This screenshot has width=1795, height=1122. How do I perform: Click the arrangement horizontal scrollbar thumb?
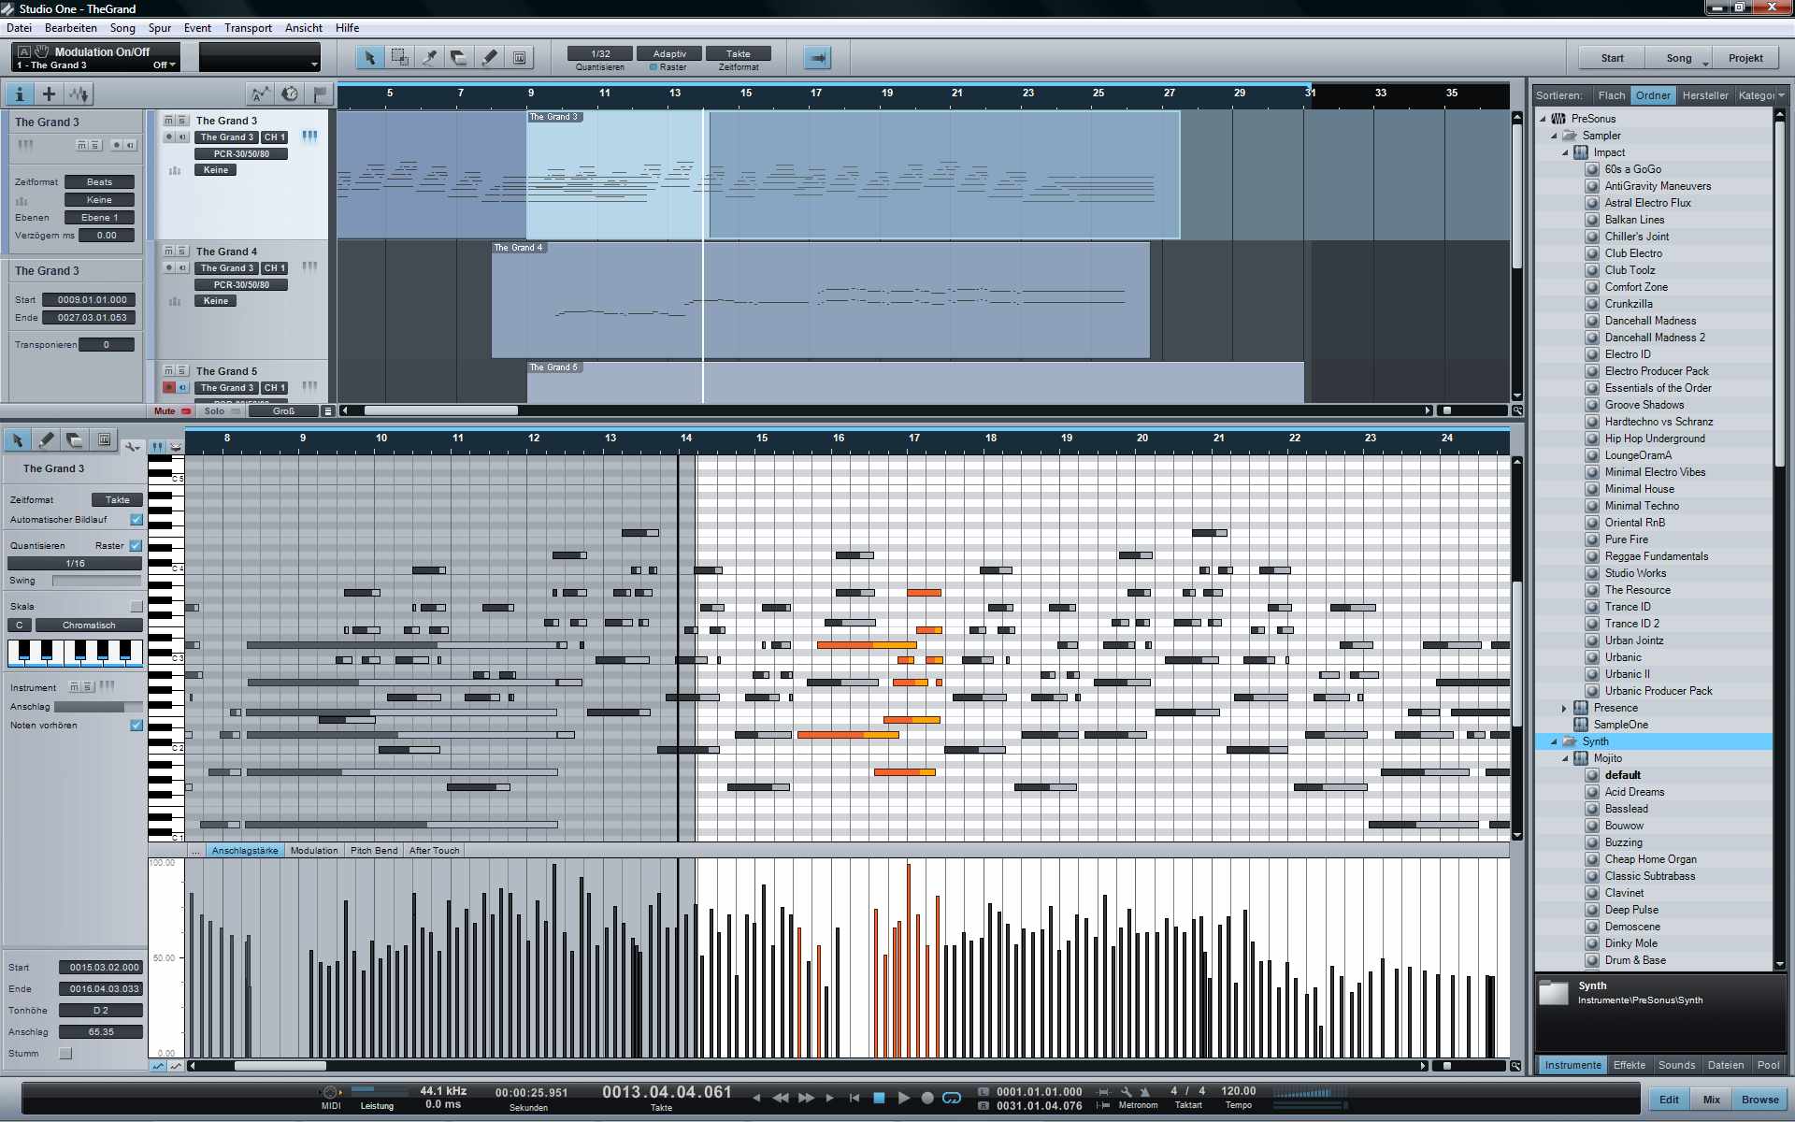(x=440, y=410)
